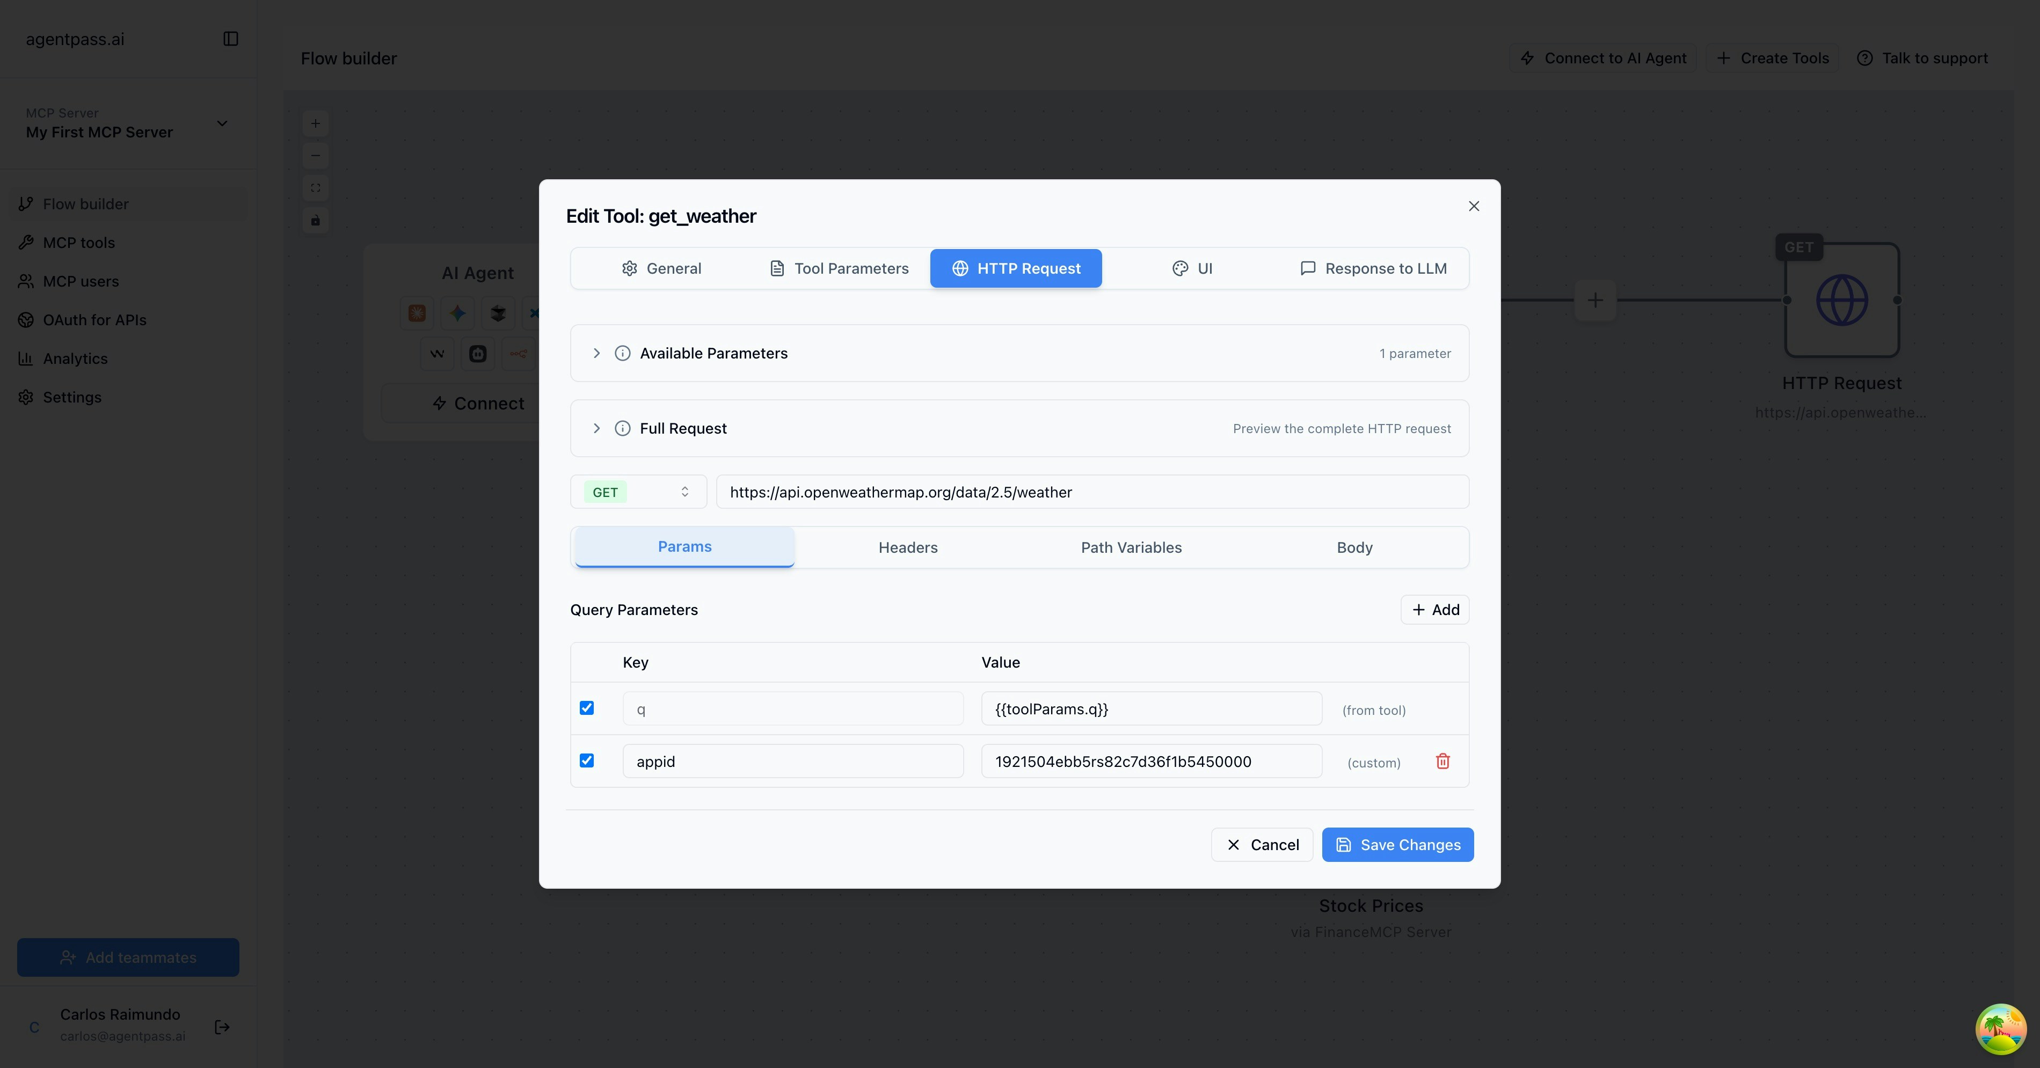This screenshot has height=1068, width=2040.
Task: Delete the appid query parameter
Action: click(x=1442, y=761)
